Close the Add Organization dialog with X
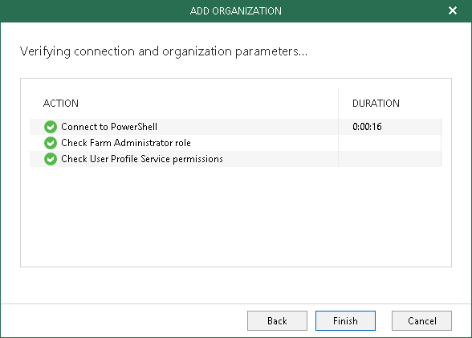Image resolution: width=472 pixels, height=338 pixels. coord(453,10)
